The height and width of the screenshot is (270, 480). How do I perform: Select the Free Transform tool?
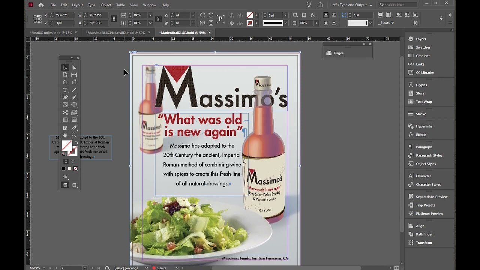[x=74, y=112]
